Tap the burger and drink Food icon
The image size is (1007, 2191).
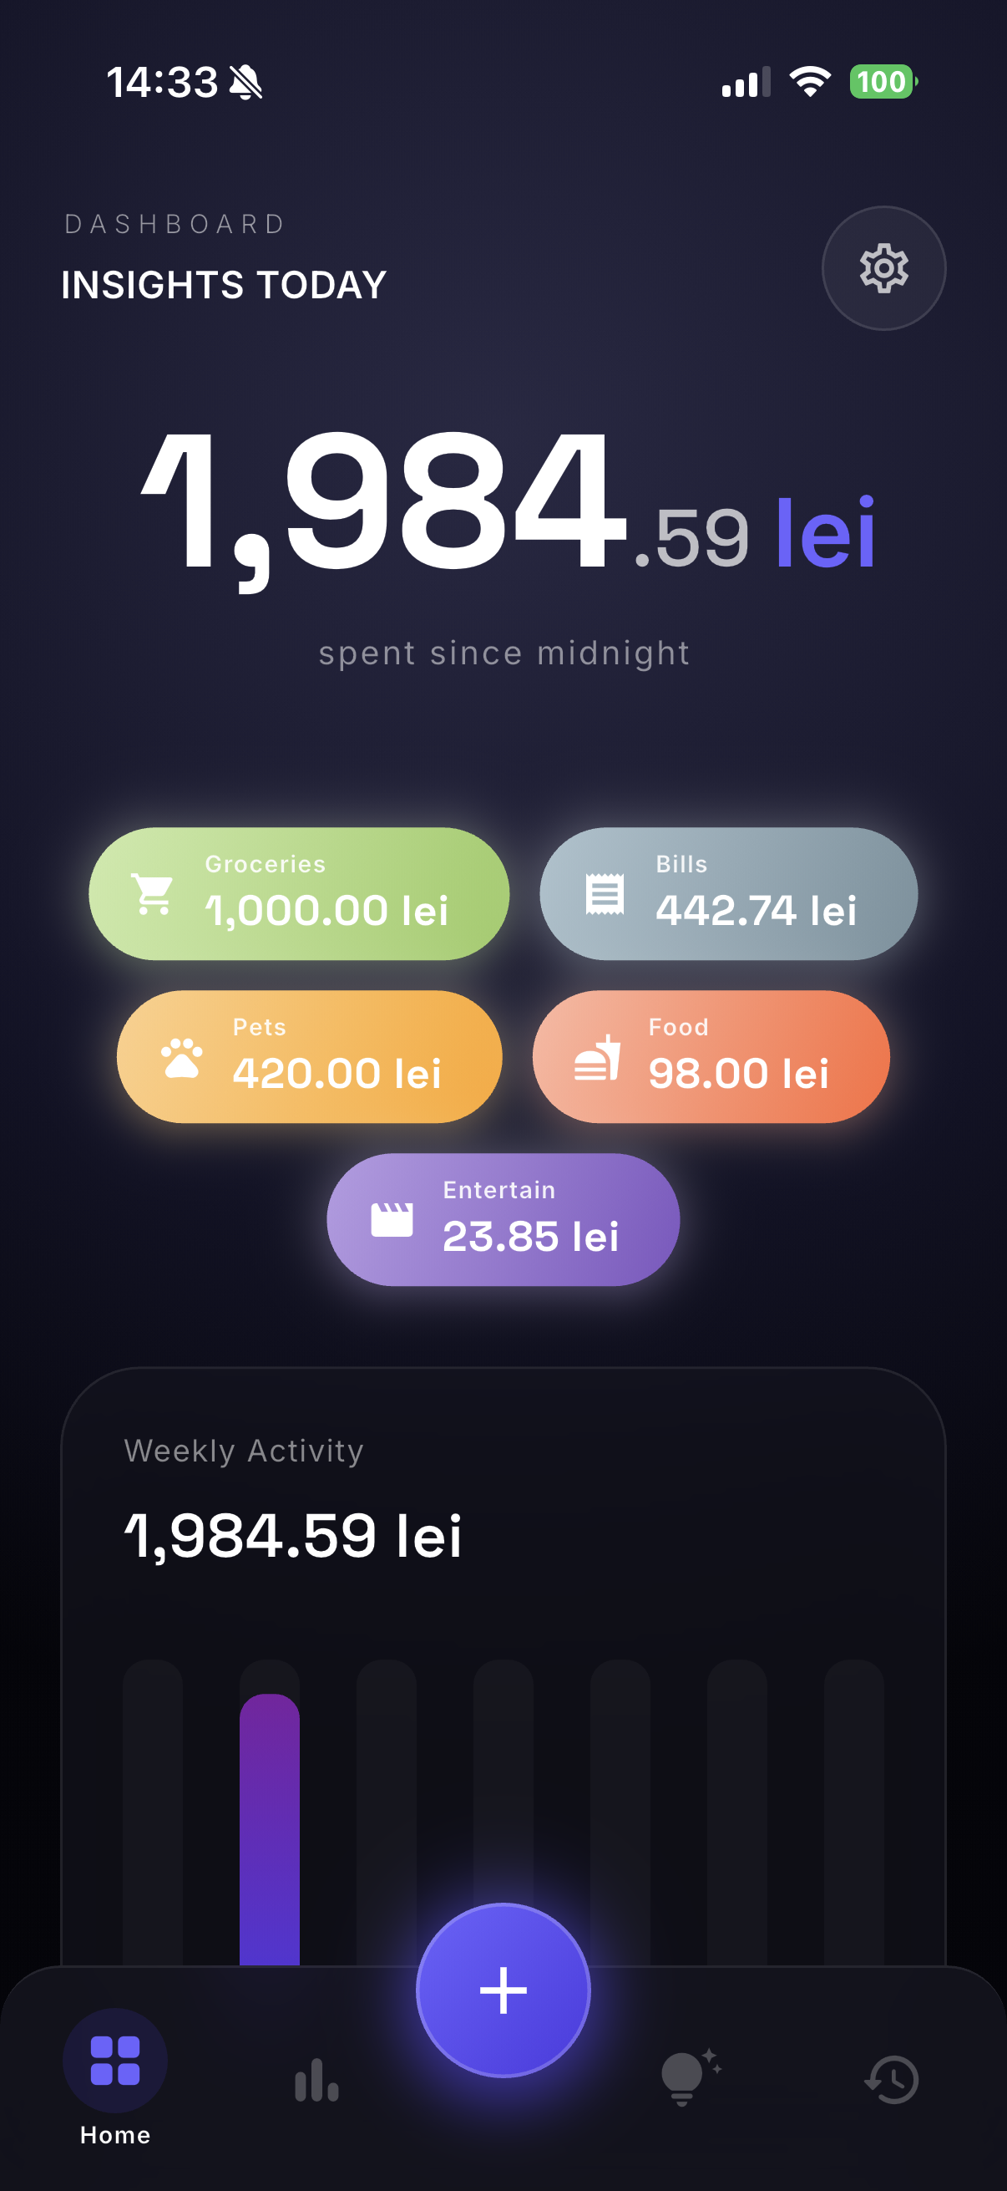point(597,1057)
